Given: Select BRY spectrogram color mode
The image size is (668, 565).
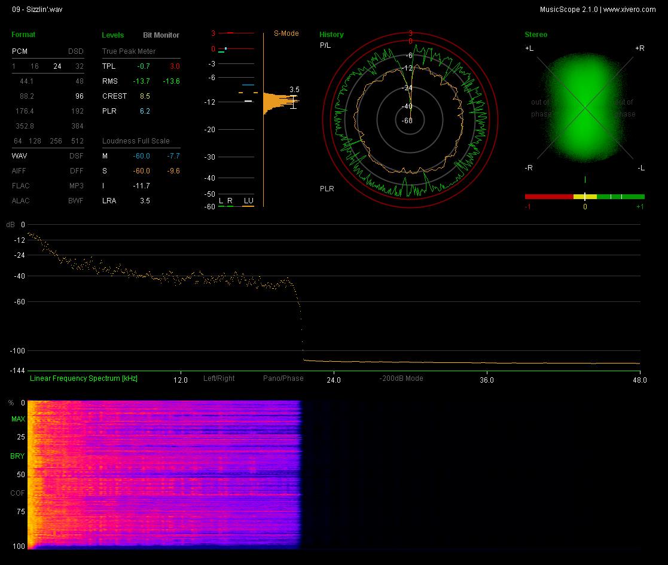Looking at the screenshot, I should click(17, 456).
